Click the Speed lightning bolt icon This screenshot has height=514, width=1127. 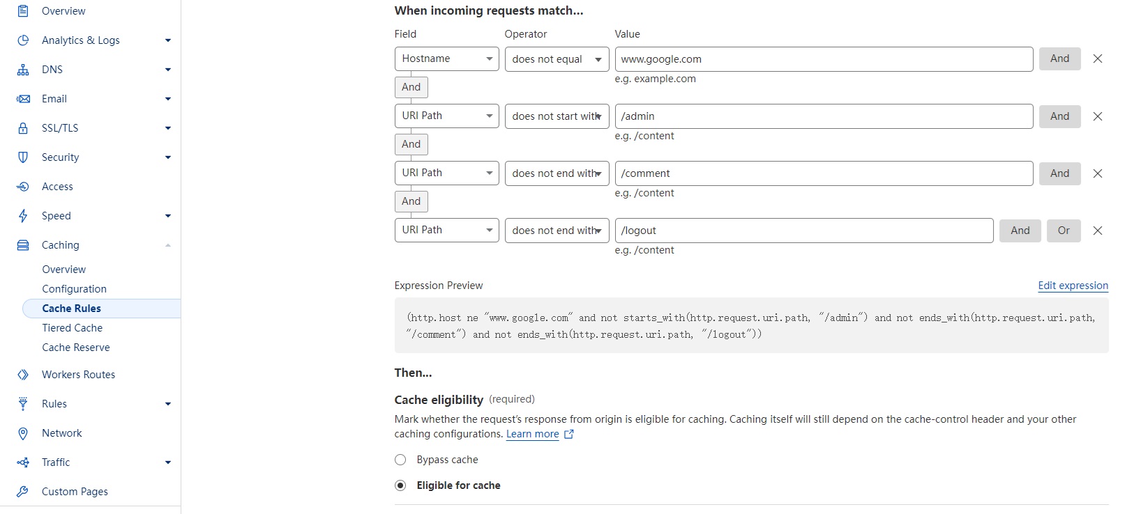23,216
